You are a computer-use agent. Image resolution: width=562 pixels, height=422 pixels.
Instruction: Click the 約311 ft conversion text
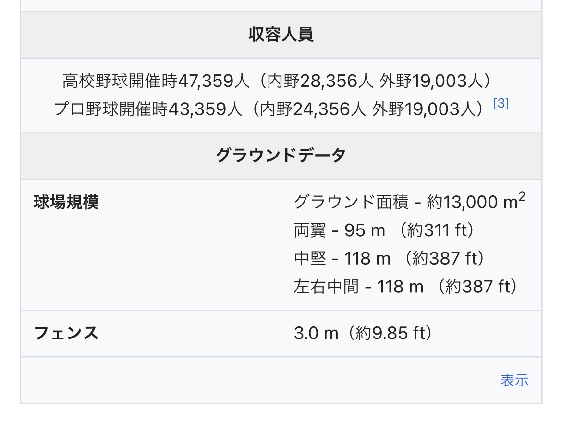tap(441, 231)
